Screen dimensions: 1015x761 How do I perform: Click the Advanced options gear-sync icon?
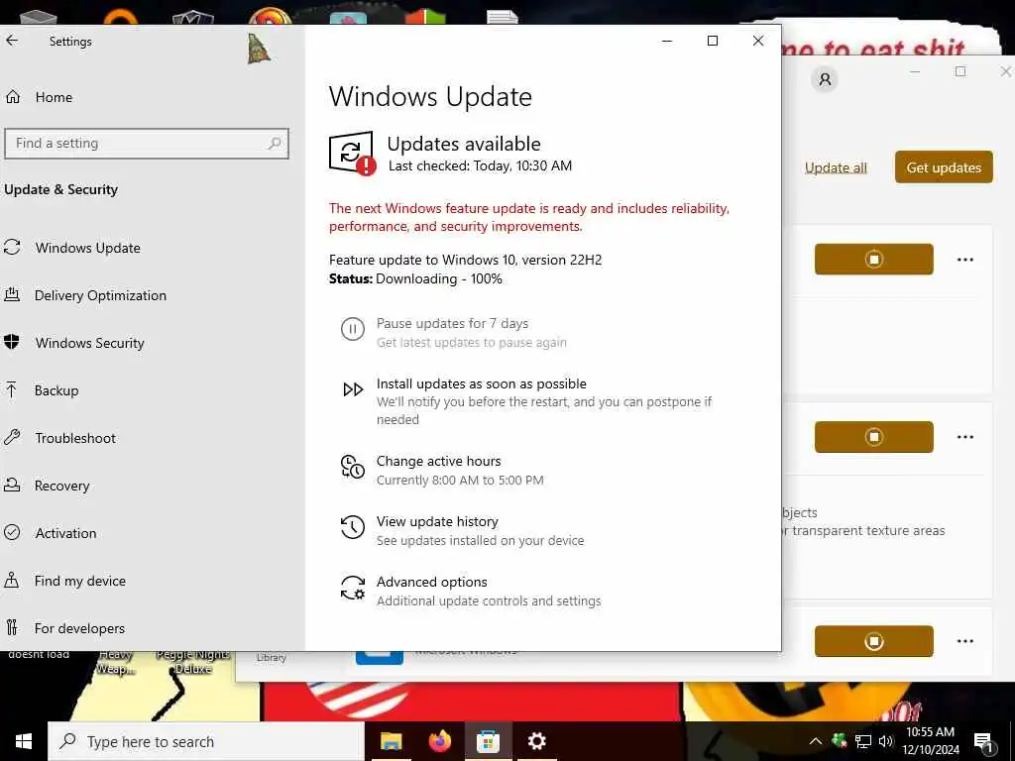(x=353, y=588)
